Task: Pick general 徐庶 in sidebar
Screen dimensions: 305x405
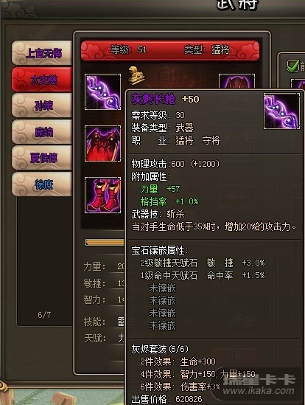Action: pyautogui.click(x=42, y=184)
